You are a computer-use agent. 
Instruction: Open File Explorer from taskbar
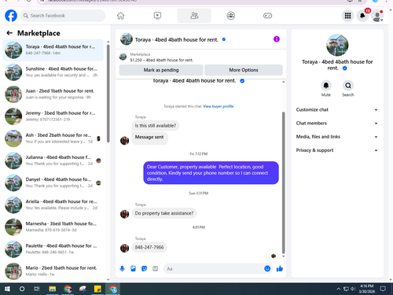click(53, 289)
